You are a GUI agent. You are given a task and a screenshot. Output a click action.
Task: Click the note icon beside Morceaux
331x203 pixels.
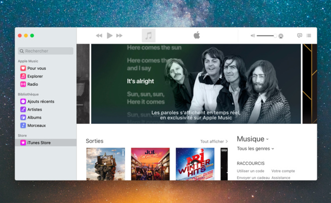[x=23, y=125]
